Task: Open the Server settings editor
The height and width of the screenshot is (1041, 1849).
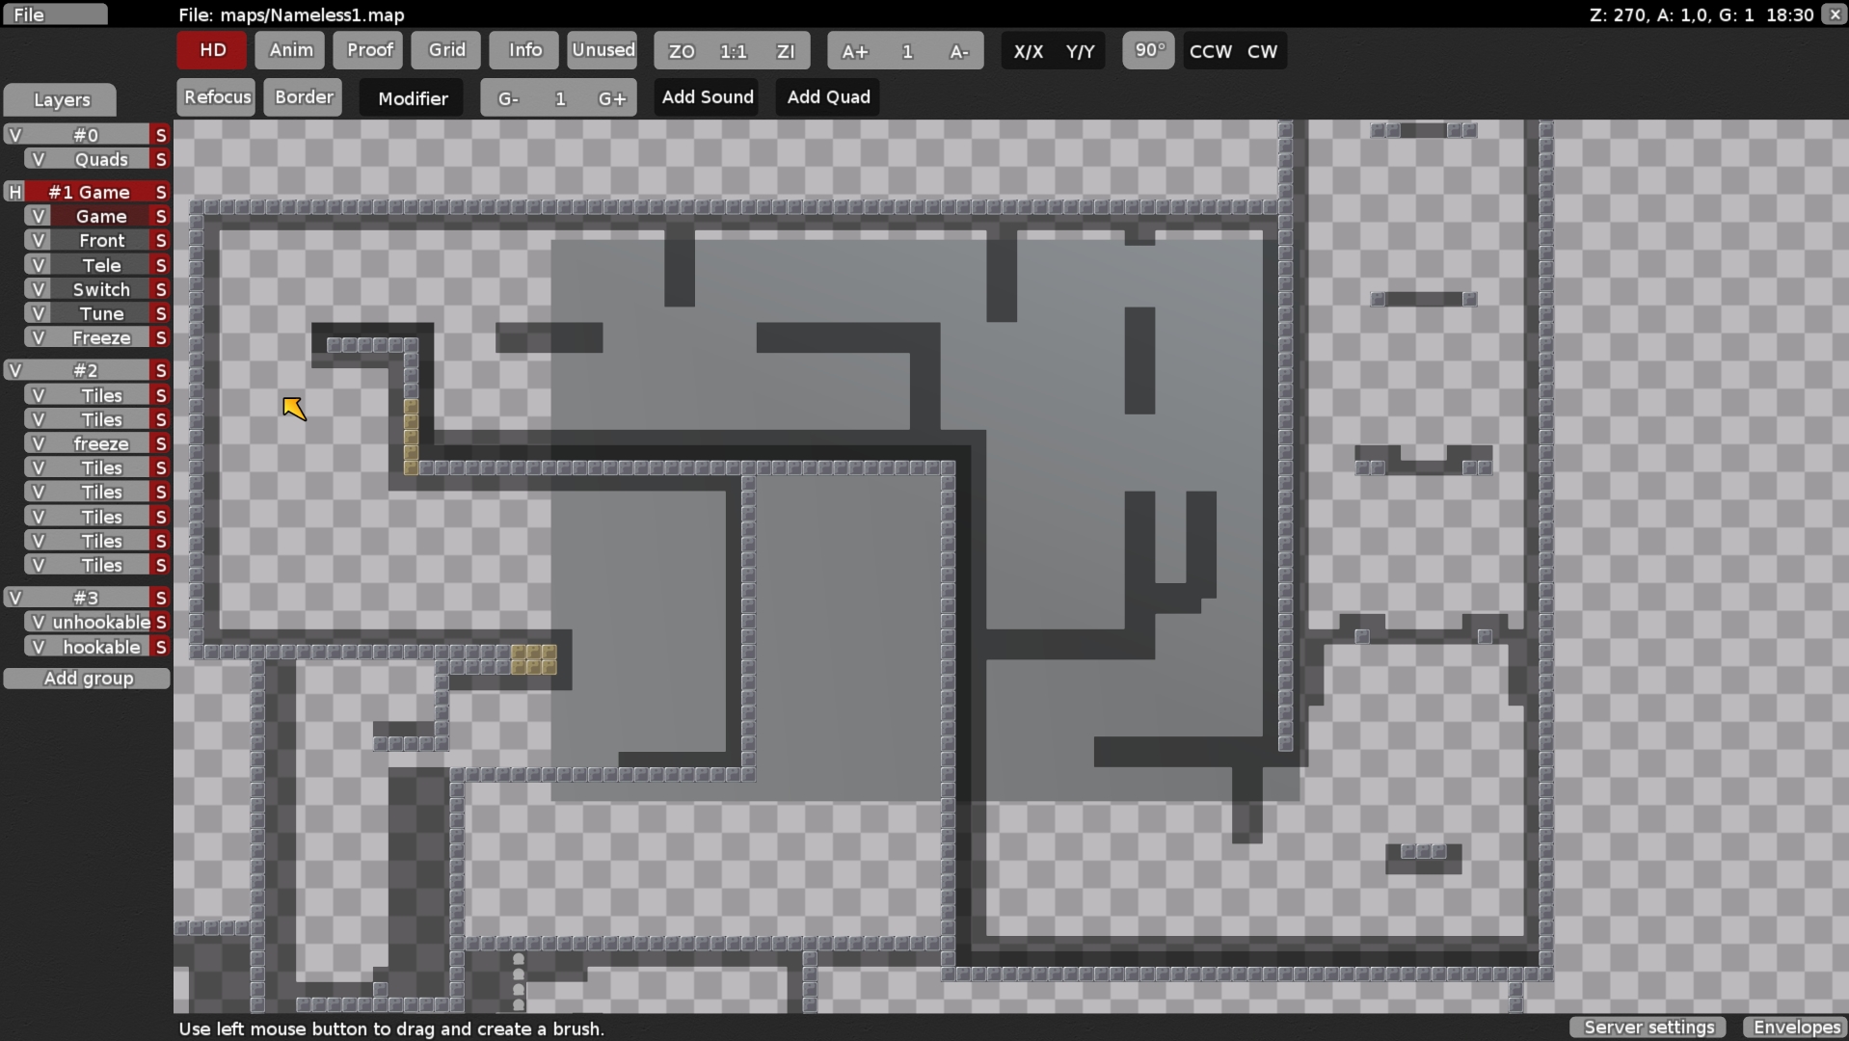Action: pyautogui.click(x=1647, y=1028)
